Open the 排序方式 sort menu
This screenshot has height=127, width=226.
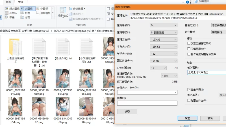coord(63,12)
